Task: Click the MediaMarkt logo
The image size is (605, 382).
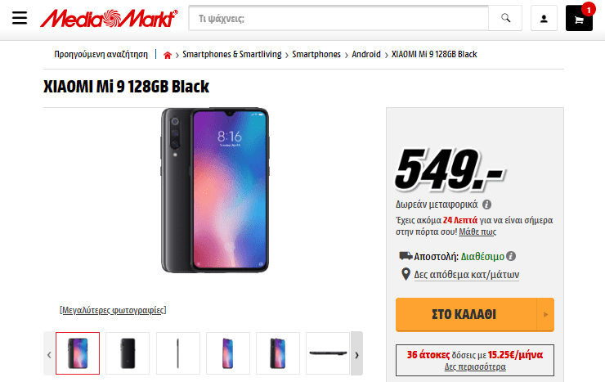Action: click(x=110, y=18)
